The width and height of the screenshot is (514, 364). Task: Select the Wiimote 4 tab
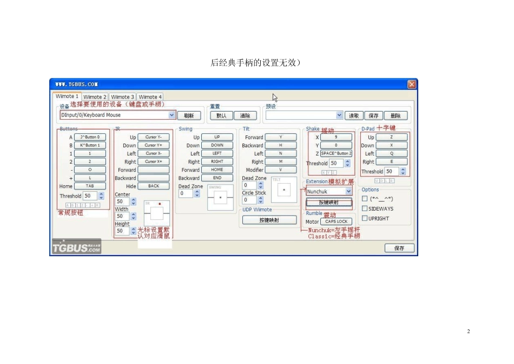[x=150, y=97]
